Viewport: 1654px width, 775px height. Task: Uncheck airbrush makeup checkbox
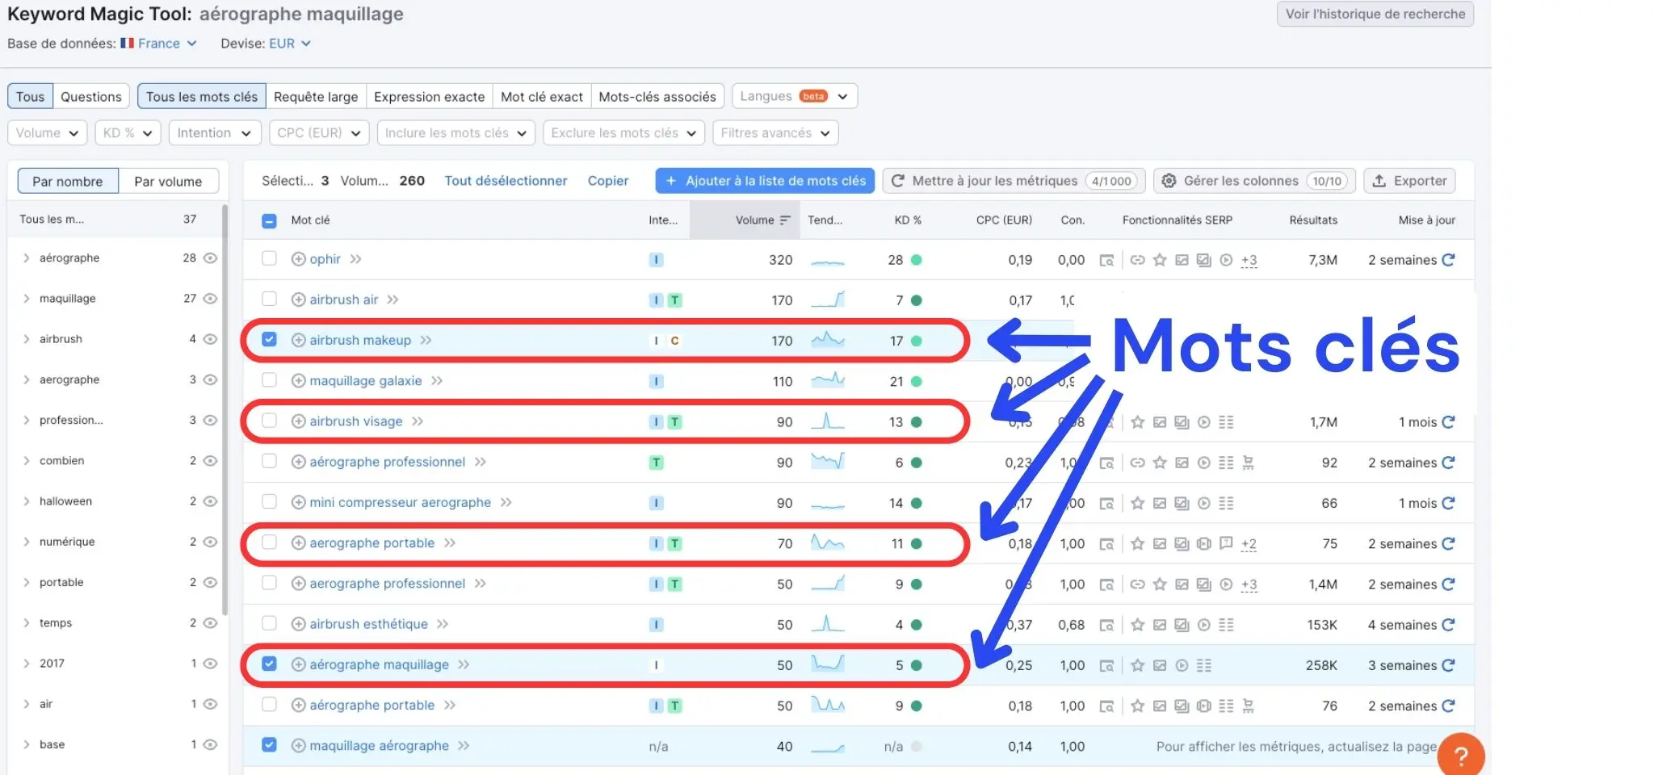point(269,339)
